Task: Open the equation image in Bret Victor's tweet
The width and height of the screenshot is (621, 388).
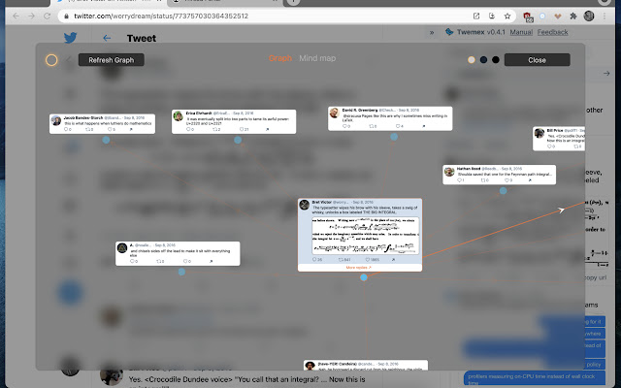Action: click(x=366, y=235)
